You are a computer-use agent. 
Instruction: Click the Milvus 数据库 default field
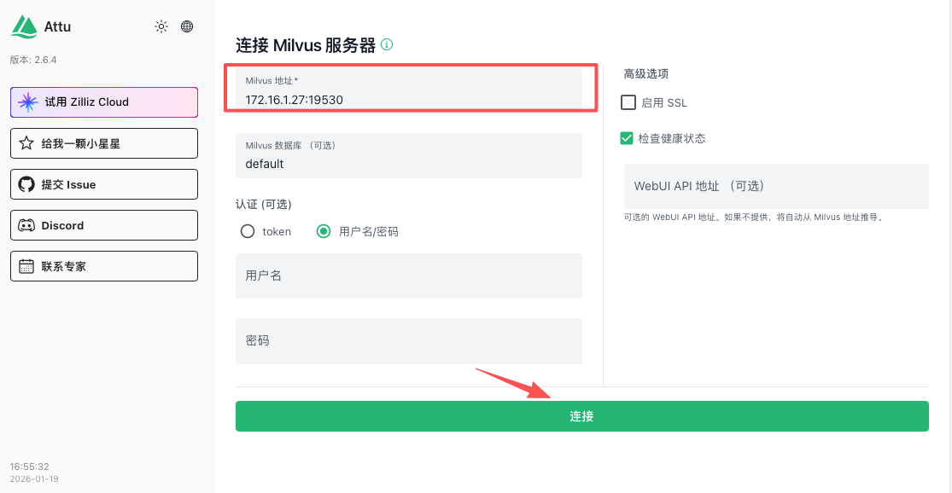[408, 163]
